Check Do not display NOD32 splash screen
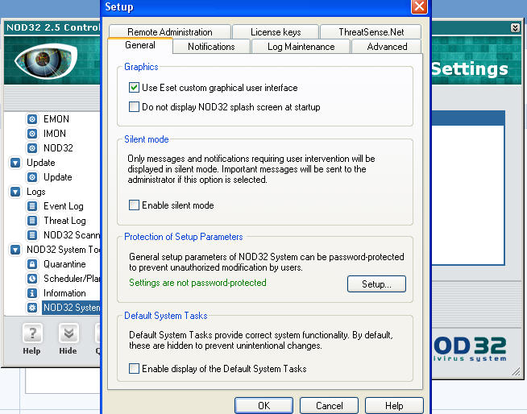 click(x=134, y=107)
